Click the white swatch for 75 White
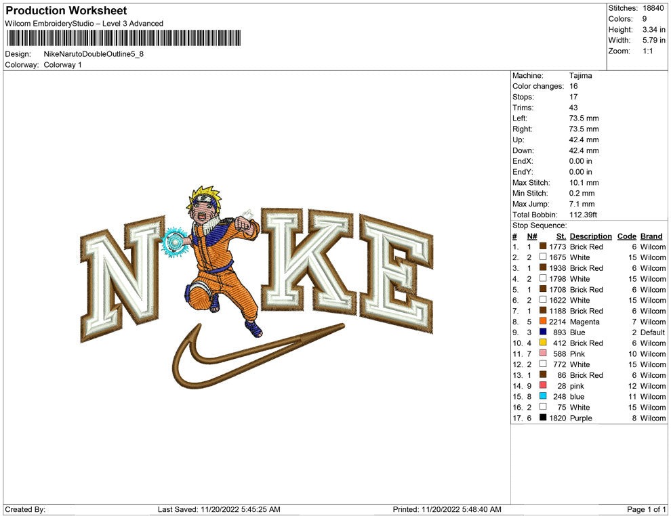Viewport: 671px width, 516px height. [543, 406]
